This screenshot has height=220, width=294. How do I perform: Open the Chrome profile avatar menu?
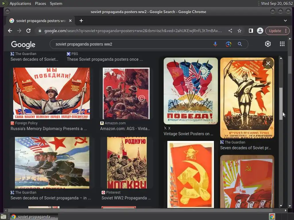[x=260, y=31]
